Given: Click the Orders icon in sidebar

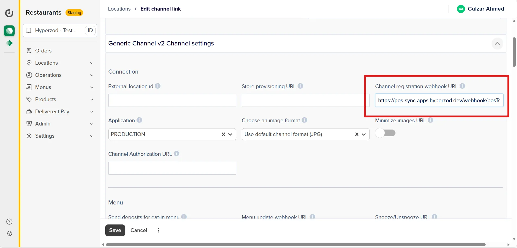Looking at the screenshot, I should [29, 51].
